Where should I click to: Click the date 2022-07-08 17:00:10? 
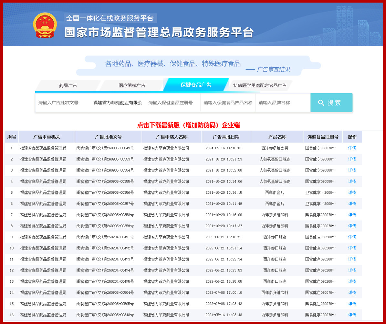click(x=224, y=292)
